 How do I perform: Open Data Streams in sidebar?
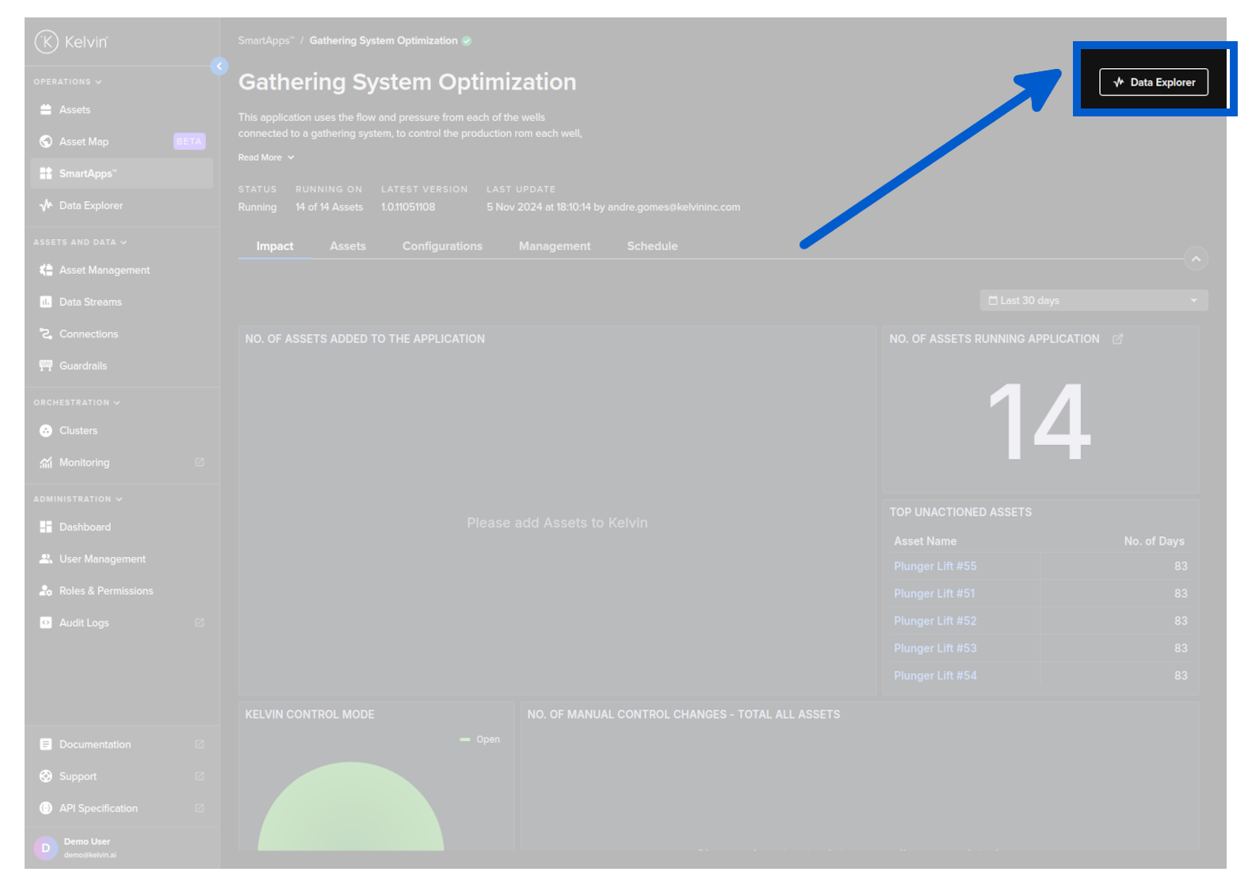coord(90,303)
